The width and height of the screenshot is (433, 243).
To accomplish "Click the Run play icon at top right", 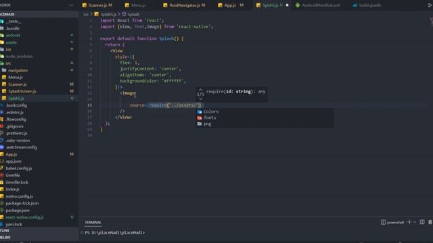I will click(x=430, y=5).
